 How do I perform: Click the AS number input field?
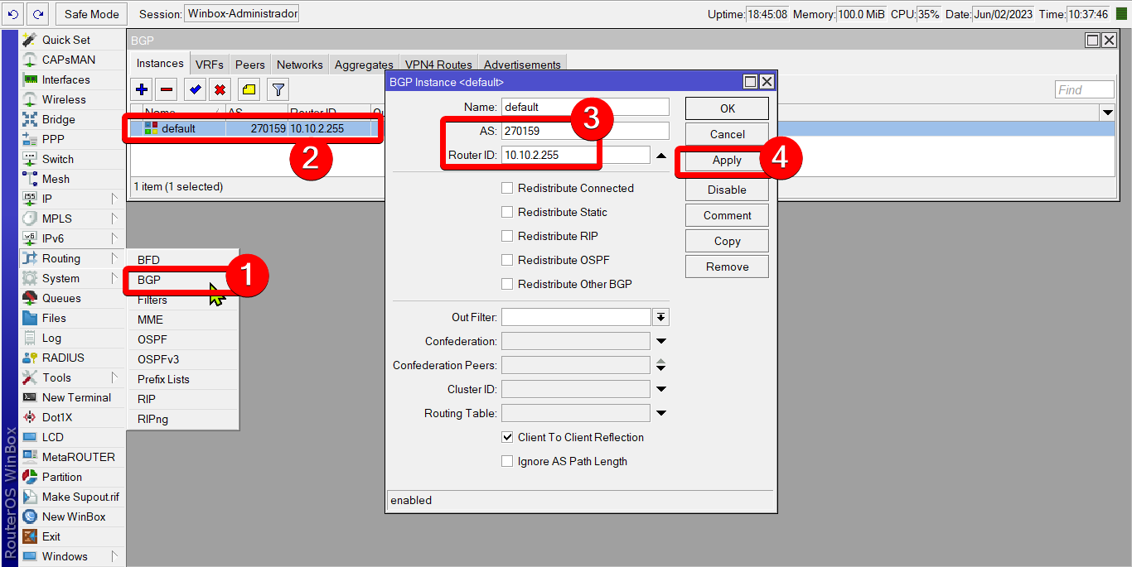click(x=584, y=131)
